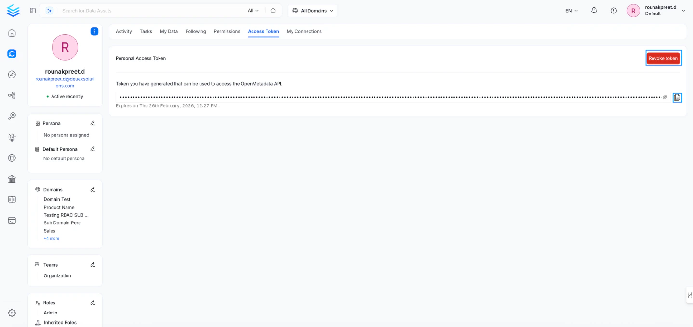Edit the Roles section
Viewport: 693px width, 327px height.
(93, 303)
